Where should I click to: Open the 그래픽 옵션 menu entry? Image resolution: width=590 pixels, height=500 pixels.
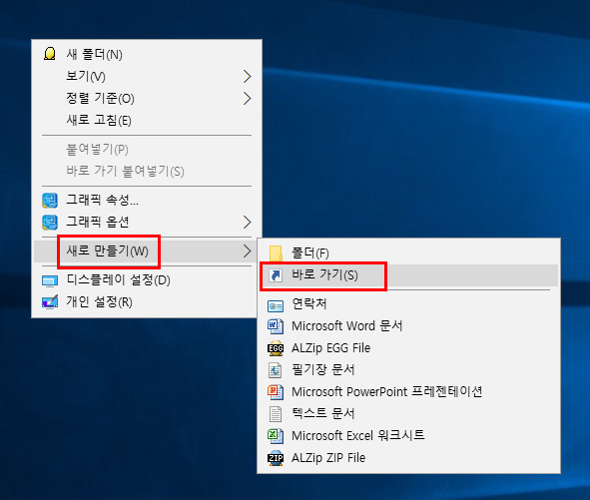[x=147, y=222]
